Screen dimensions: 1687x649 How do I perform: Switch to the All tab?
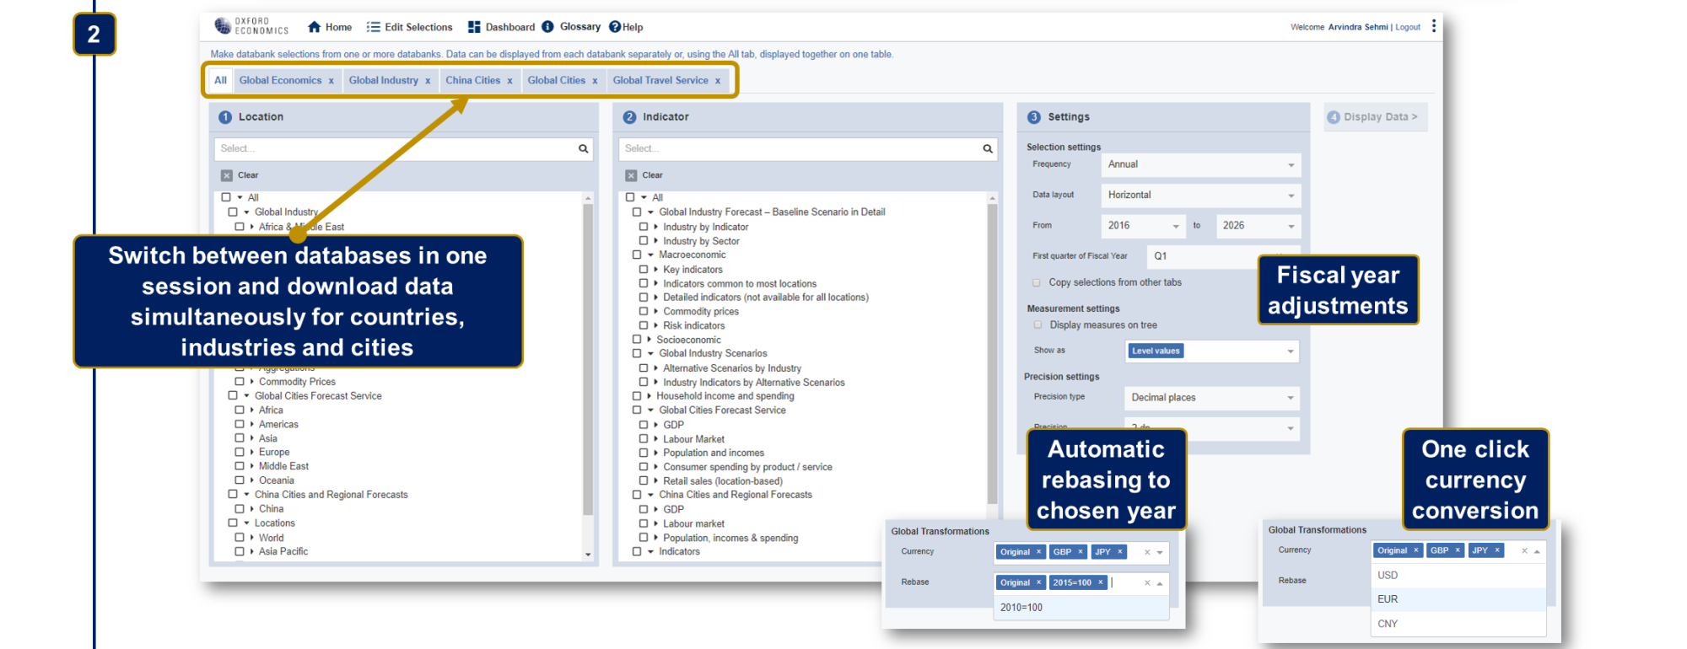pyautogui.click(x=220, y=80)
